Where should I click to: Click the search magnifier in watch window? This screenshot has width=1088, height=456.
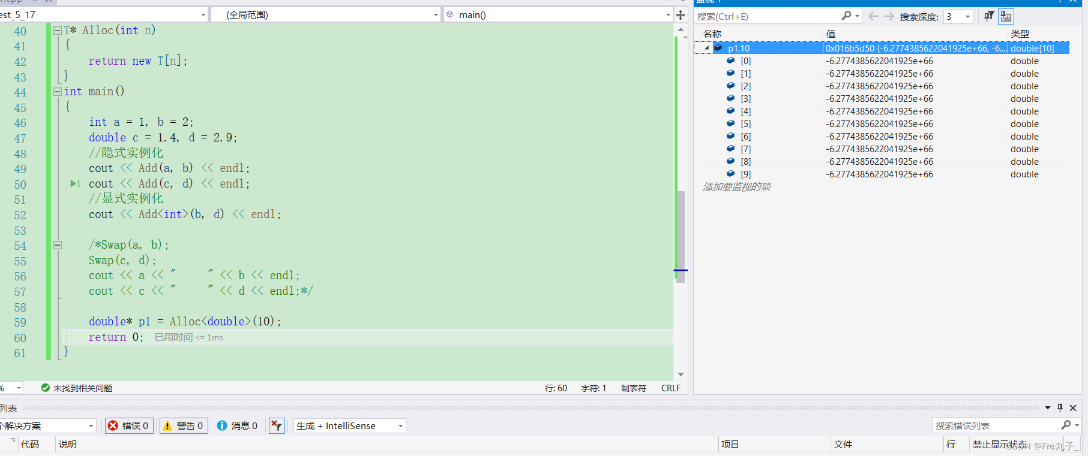(846, 16)
